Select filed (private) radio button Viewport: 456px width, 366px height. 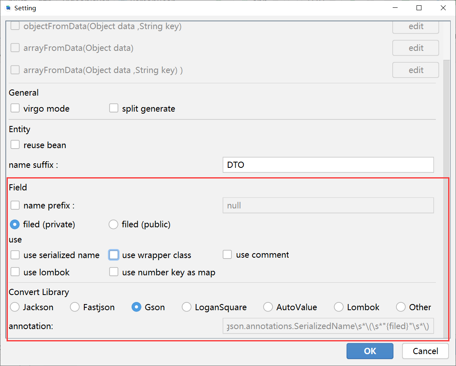15,224
